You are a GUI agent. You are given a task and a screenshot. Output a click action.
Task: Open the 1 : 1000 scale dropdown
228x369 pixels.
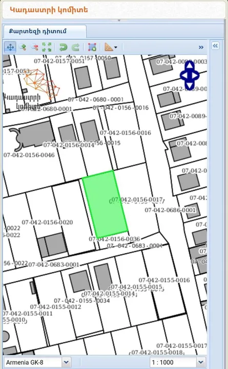[200, 362]
